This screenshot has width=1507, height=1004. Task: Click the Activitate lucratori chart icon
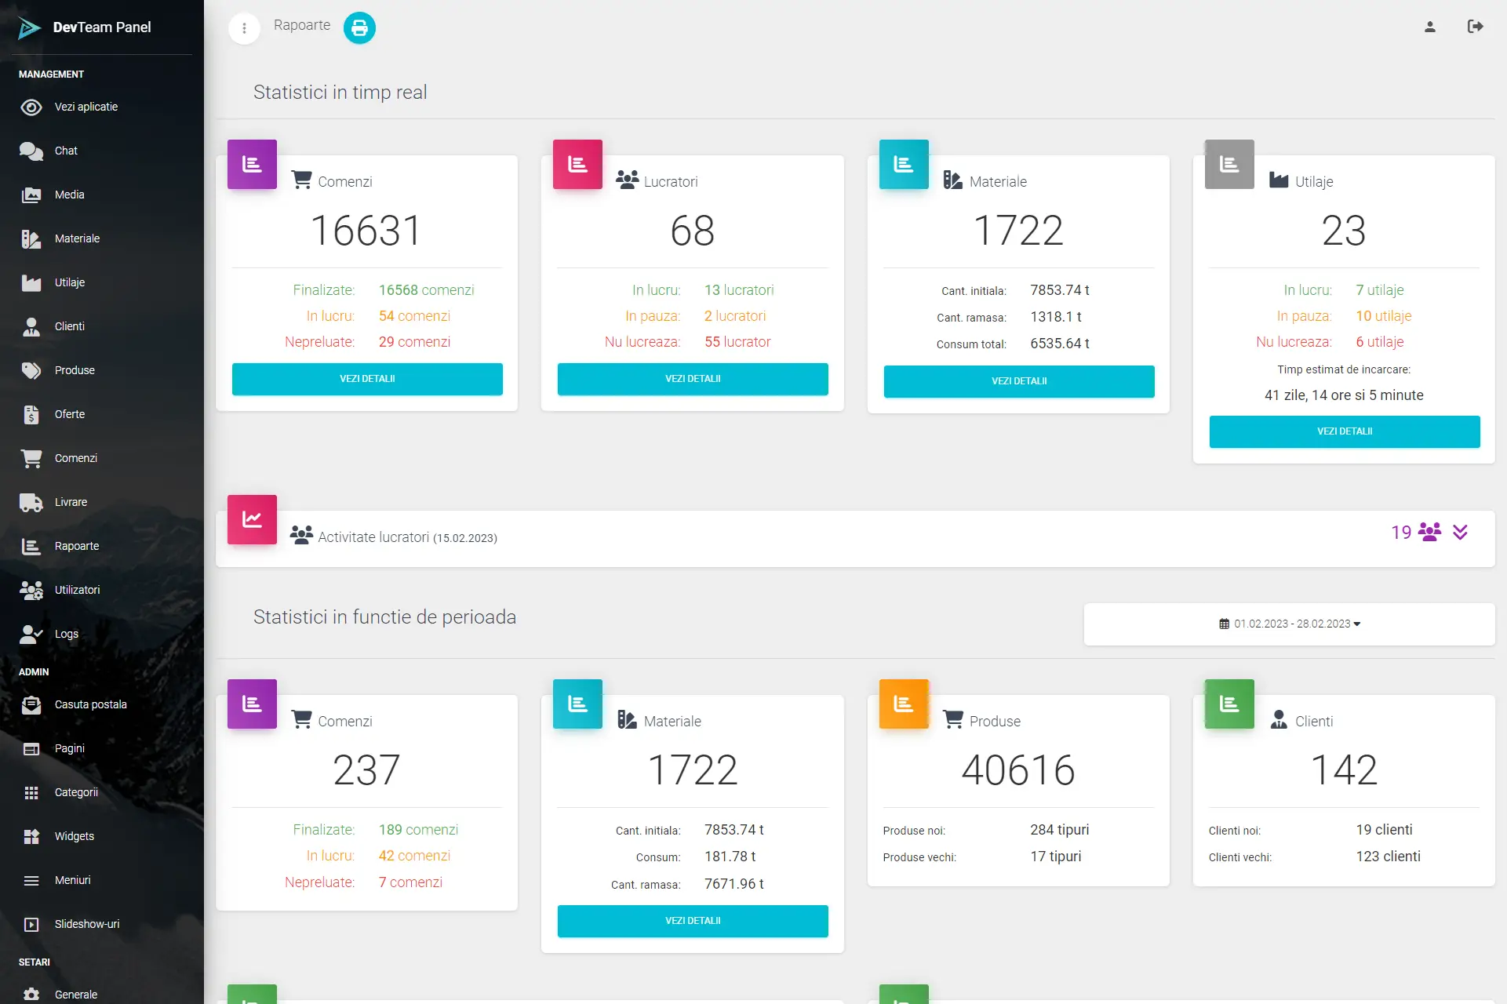point(252,519)
